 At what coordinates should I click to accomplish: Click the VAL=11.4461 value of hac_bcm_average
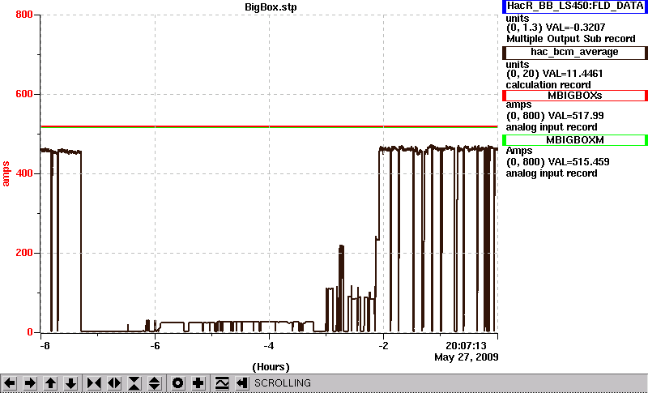pos(573,74)
